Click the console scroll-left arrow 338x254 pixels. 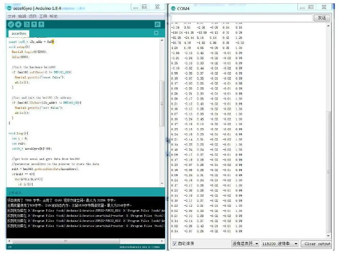[9, 241]
